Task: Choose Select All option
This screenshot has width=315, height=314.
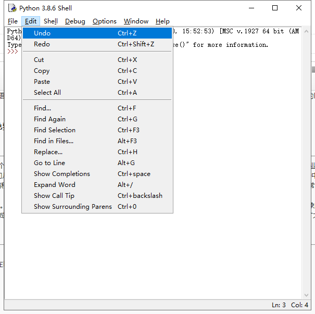Action: (97, 92)
